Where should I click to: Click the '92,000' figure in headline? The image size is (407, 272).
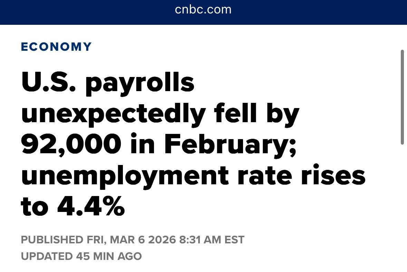tap(71, 144)
